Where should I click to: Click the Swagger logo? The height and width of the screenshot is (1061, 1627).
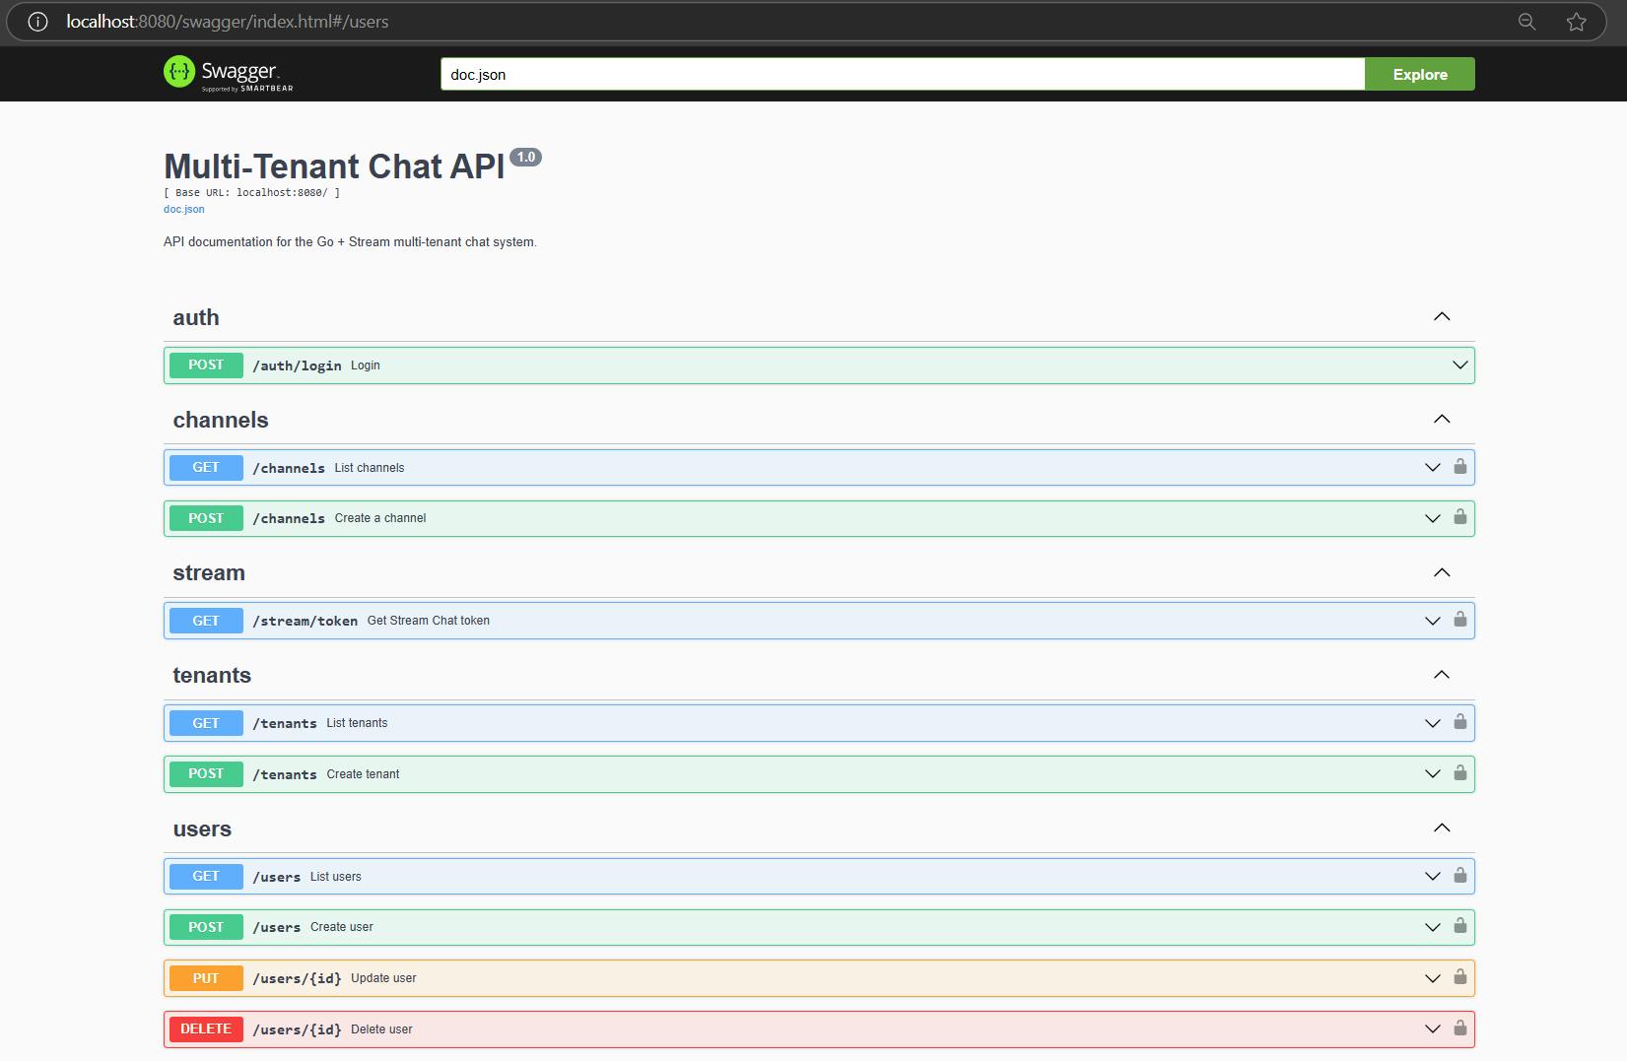pos(228,74)
